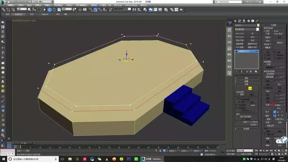Switch to the Display command panel tab
288x162 pixels.
(x=253, y=21)
